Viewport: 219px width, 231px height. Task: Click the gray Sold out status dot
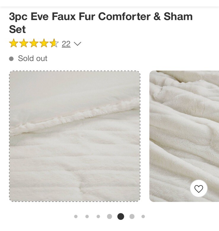tap(11, 59)
